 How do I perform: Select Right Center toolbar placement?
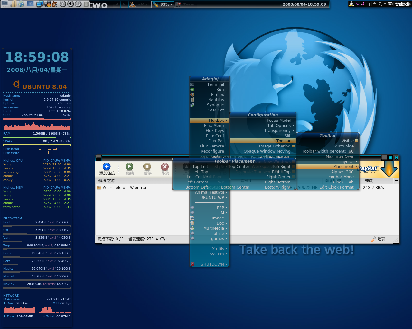[278, 177]
